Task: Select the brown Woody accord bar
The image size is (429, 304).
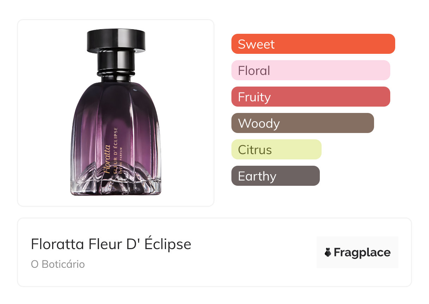Action: (x=302, y=123)
